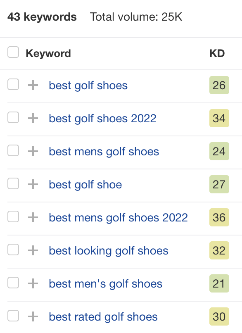Image resolution: width=242 pixels, height=333 pixels.
Task: Expand 'best looking golf shoes' plus icon
Action: 33,251
